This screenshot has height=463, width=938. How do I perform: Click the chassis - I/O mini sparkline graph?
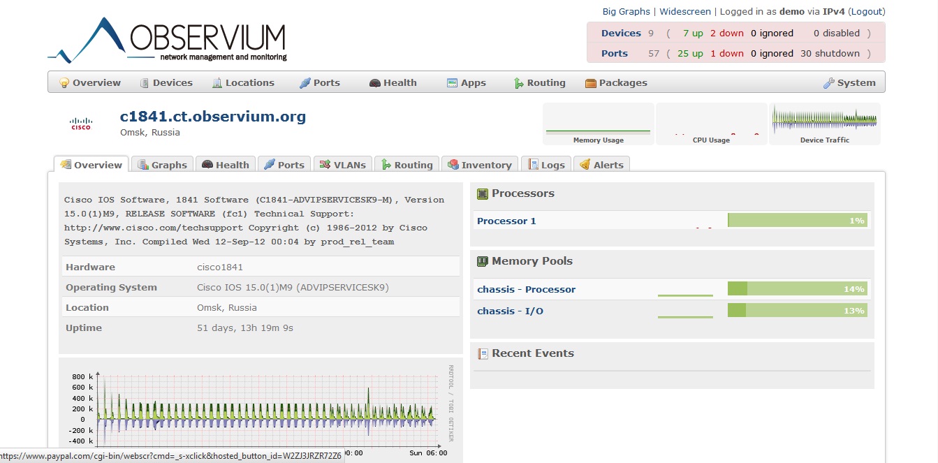[x=685, y=311]
